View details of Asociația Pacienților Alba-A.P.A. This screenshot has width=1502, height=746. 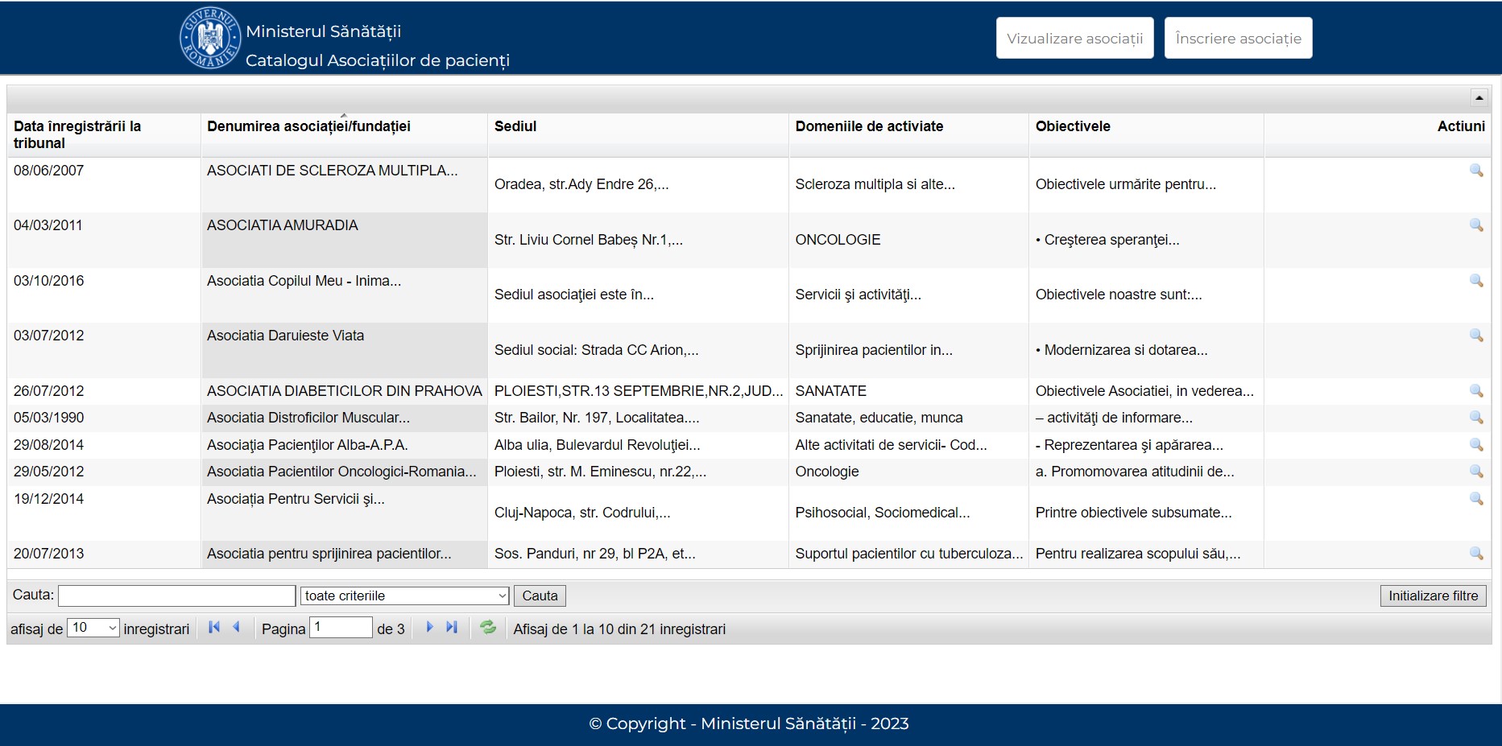1476,445
